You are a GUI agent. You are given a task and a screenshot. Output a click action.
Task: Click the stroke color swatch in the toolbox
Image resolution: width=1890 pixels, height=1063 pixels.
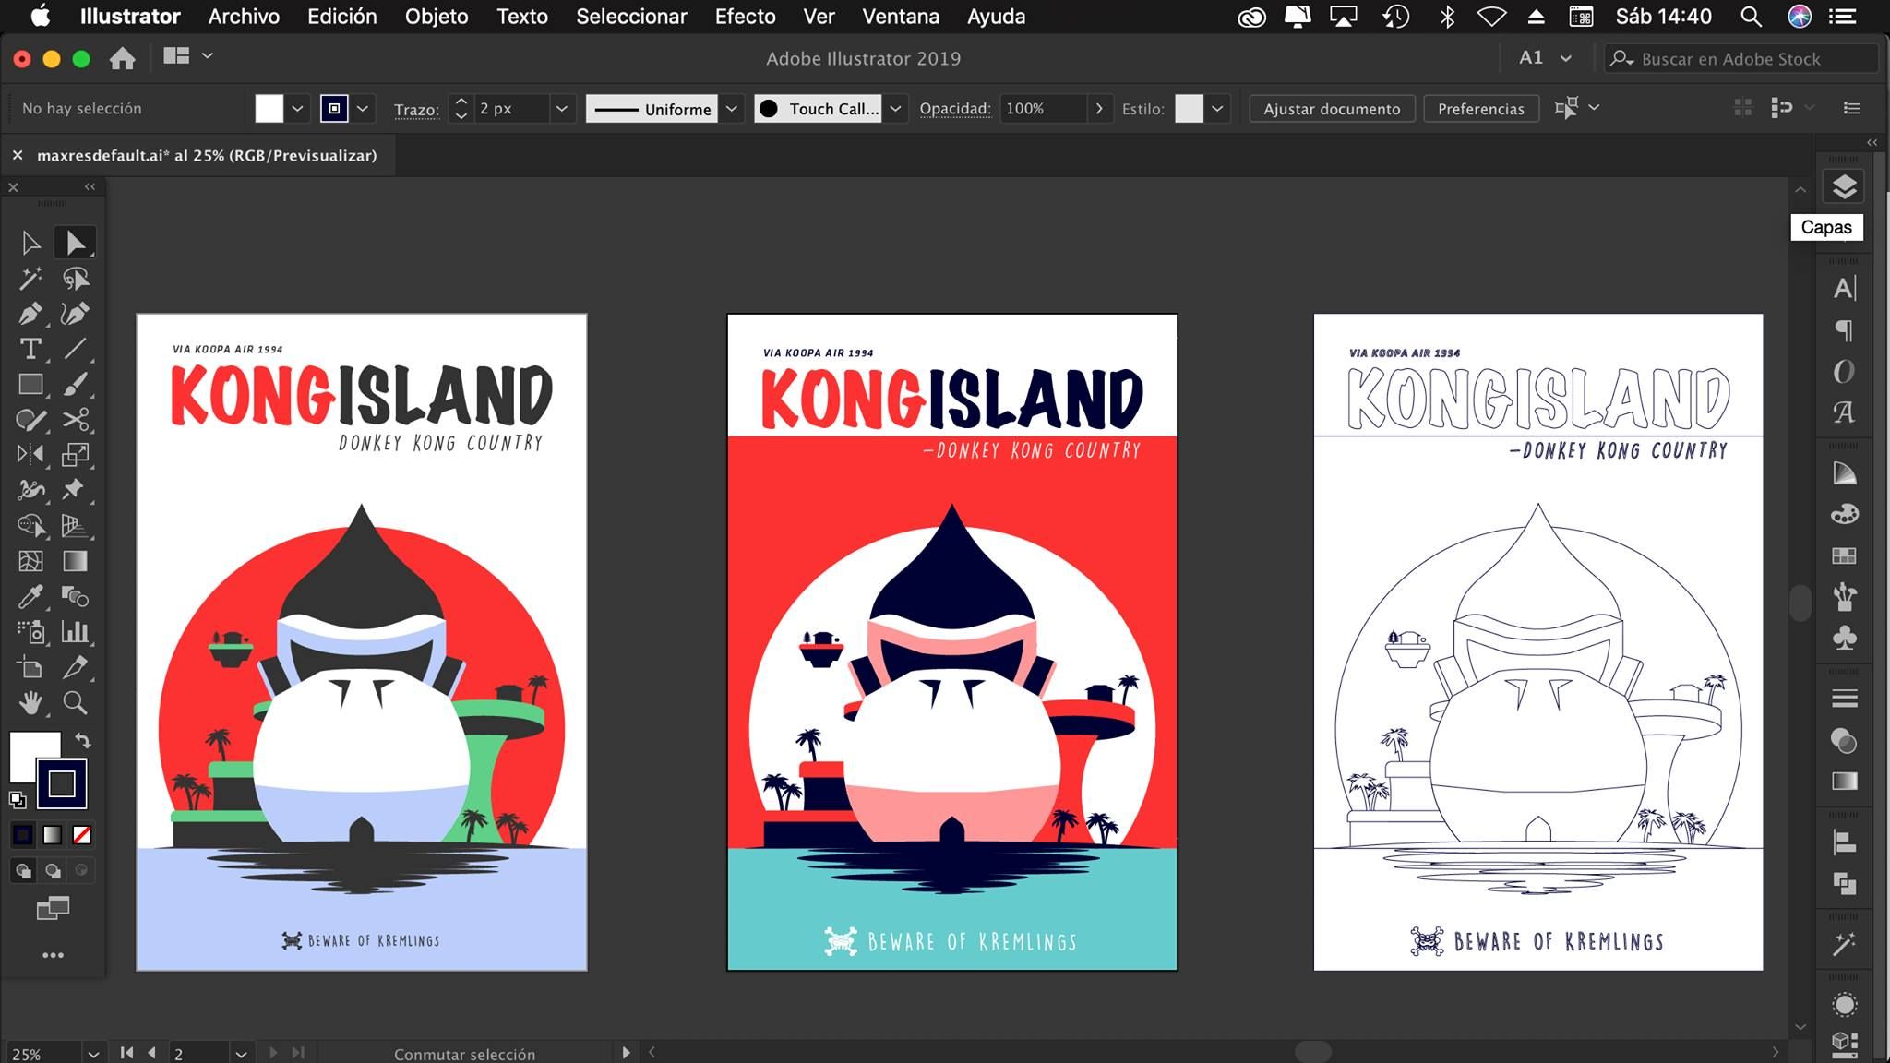click(62, 784)
